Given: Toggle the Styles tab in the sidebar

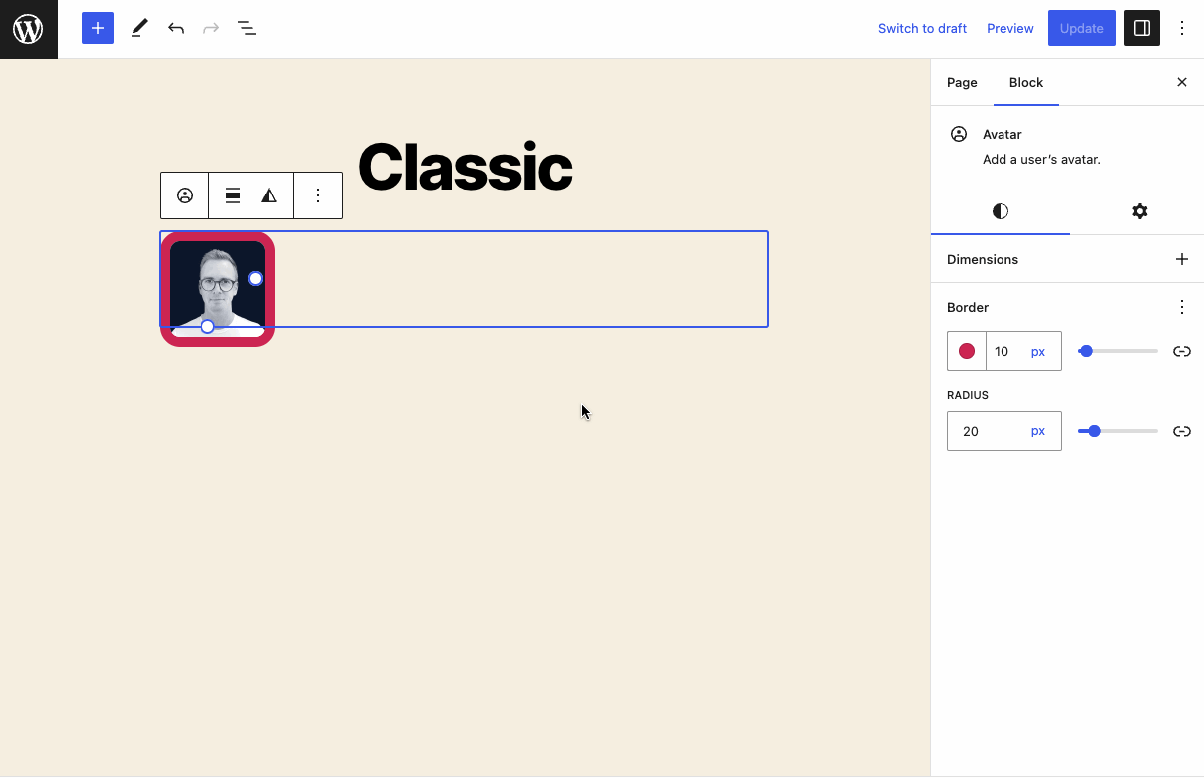Looking at the screenshot, I should coord(1000,211).
